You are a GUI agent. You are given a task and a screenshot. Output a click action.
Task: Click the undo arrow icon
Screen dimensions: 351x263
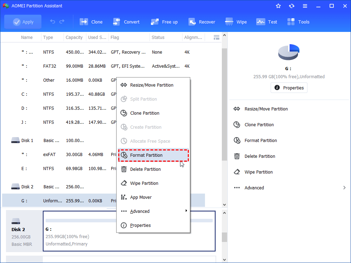[53, 21]
